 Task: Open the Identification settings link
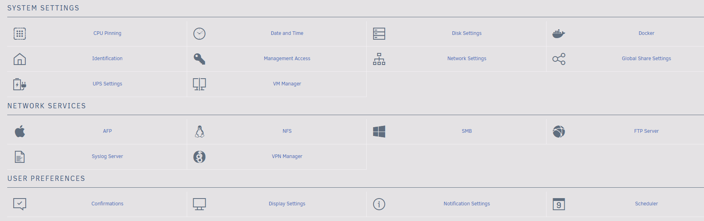pos(107,59)
